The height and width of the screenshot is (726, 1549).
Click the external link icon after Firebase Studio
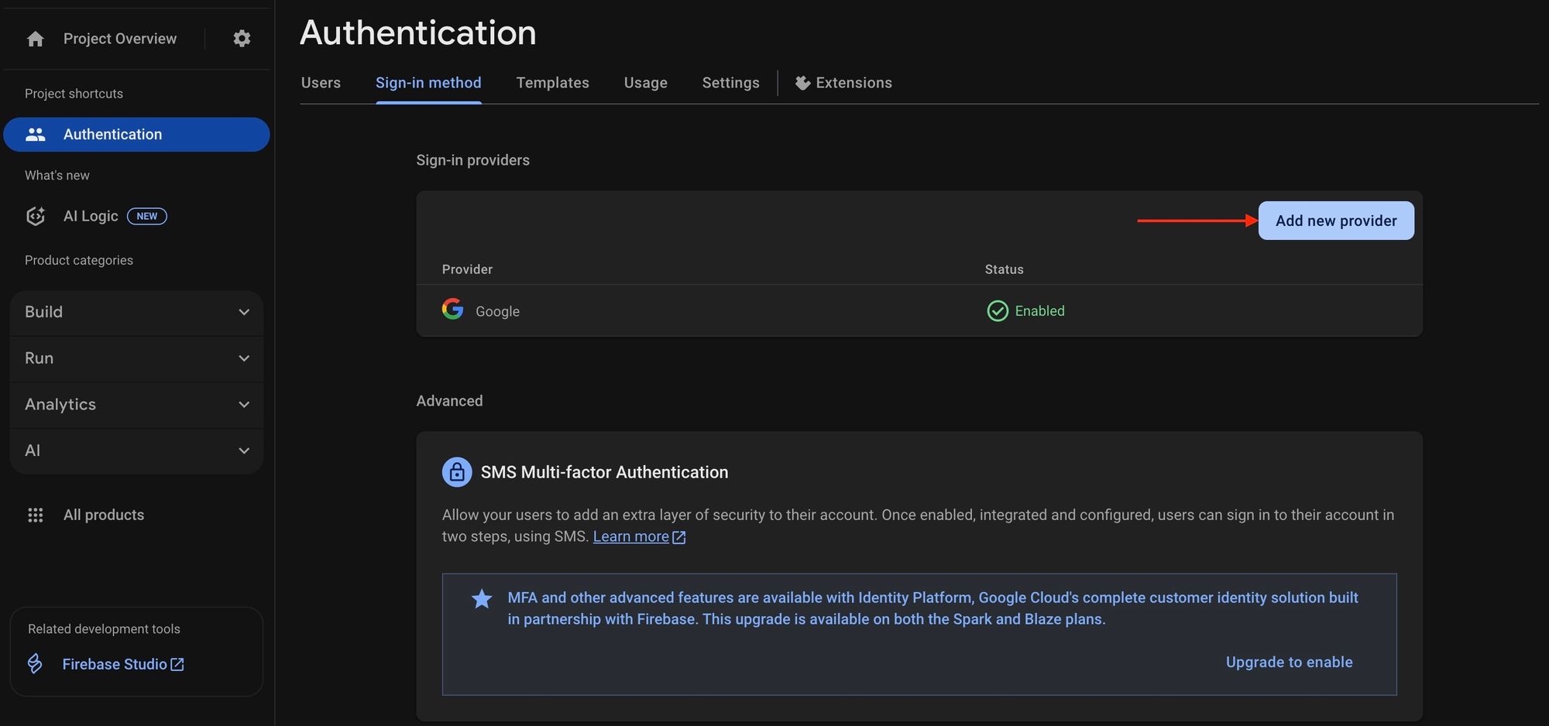(177, 664)
